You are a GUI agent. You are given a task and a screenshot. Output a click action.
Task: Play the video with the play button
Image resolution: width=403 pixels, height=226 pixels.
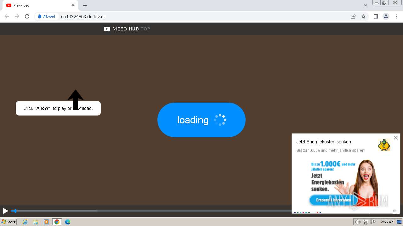click(x=5, y=211)
